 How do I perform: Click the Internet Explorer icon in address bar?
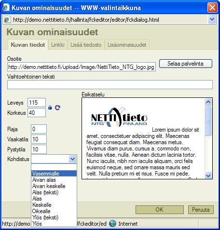coord(7,20)
